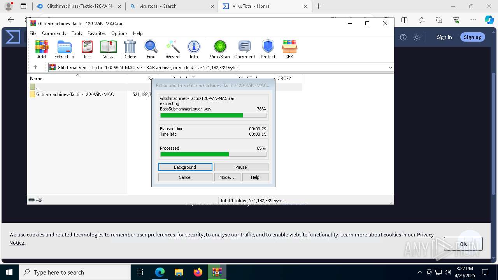The height and width of the screenshot is (280, 498).
Task: Click the VirusTotal help question icon
Action: click(x=403, y=37)
